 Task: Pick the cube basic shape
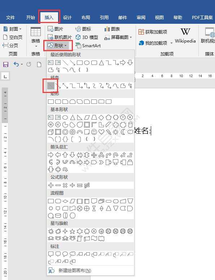(51, 132)
